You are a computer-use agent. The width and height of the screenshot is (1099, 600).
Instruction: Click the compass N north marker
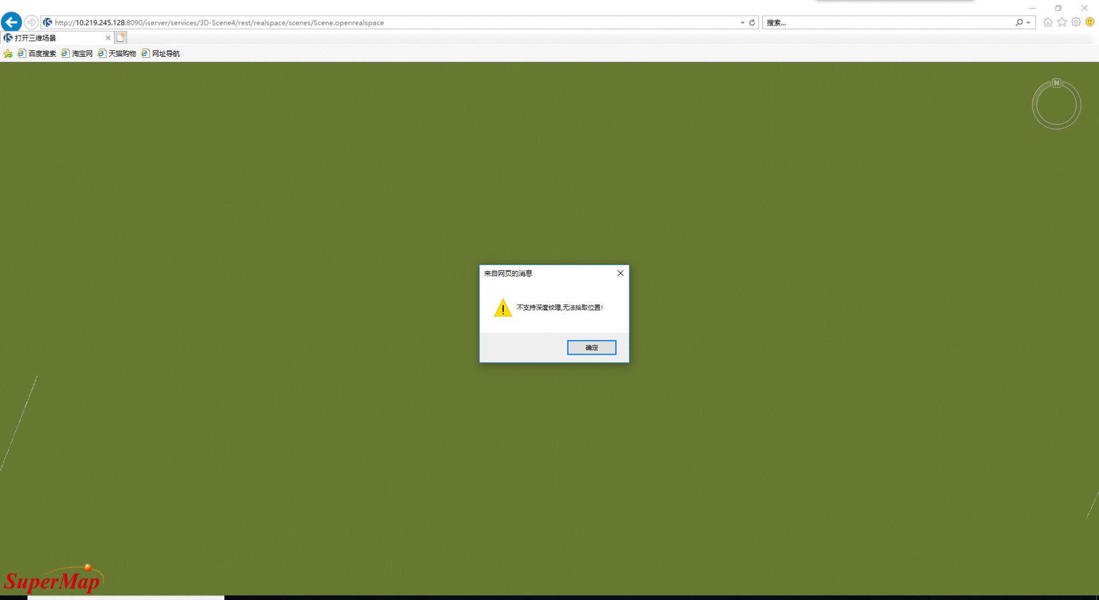[1056, 83]
